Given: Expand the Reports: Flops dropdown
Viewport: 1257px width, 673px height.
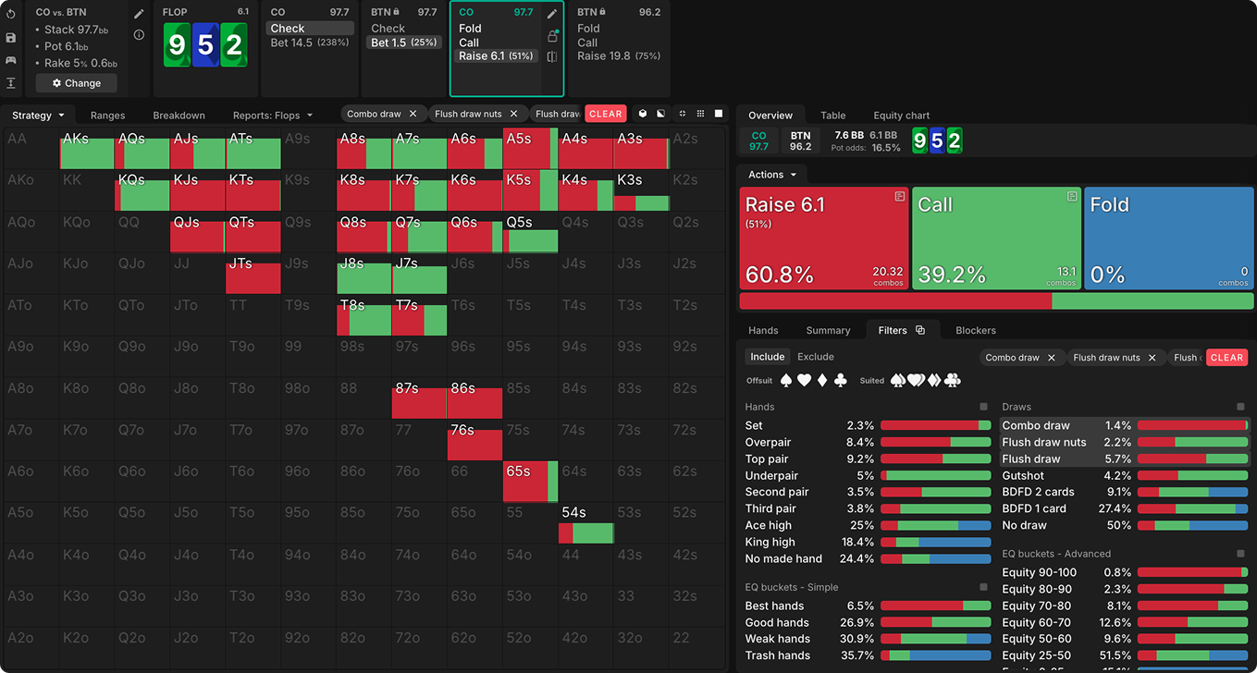Looking at the screenshot, I should 273,116.
